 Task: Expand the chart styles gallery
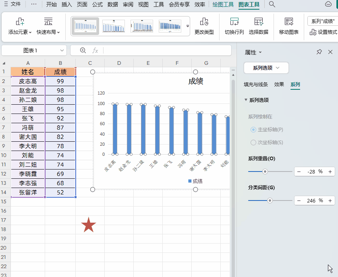(188, 26)
